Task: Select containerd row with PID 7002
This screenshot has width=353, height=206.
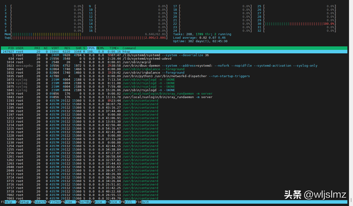Action: pos(174,195)
